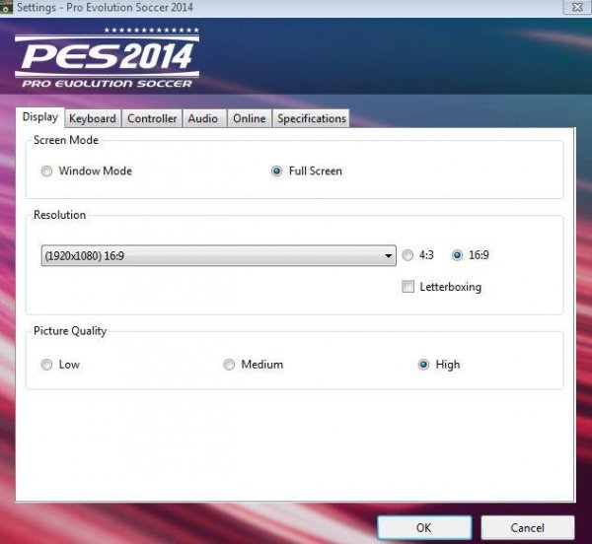Close the Settings window

pos(577,7)
